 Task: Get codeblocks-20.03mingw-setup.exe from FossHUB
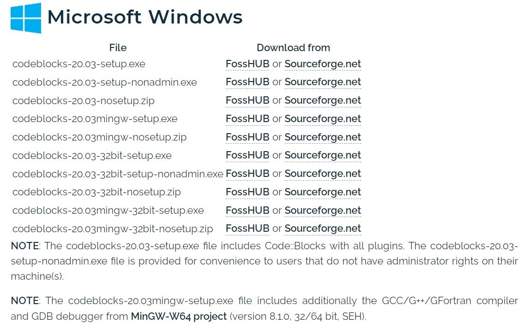click(247, 119)
